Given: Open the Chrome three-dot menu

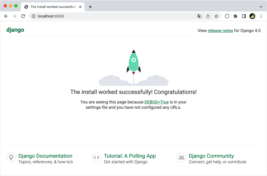Looking at the screenshot, I should click(261, 16).
